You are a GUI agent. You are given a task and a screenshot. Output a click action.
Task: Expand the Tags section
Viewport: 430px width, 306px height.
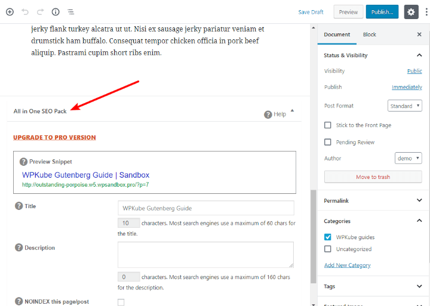pos(419,286)
